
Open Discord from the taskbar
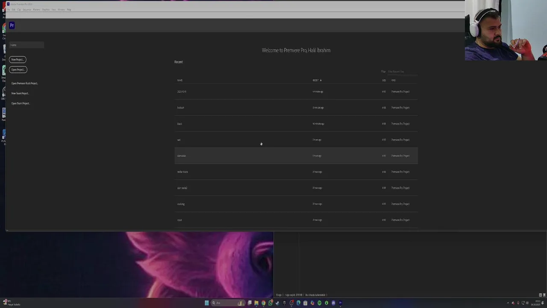tap(333, 303)
